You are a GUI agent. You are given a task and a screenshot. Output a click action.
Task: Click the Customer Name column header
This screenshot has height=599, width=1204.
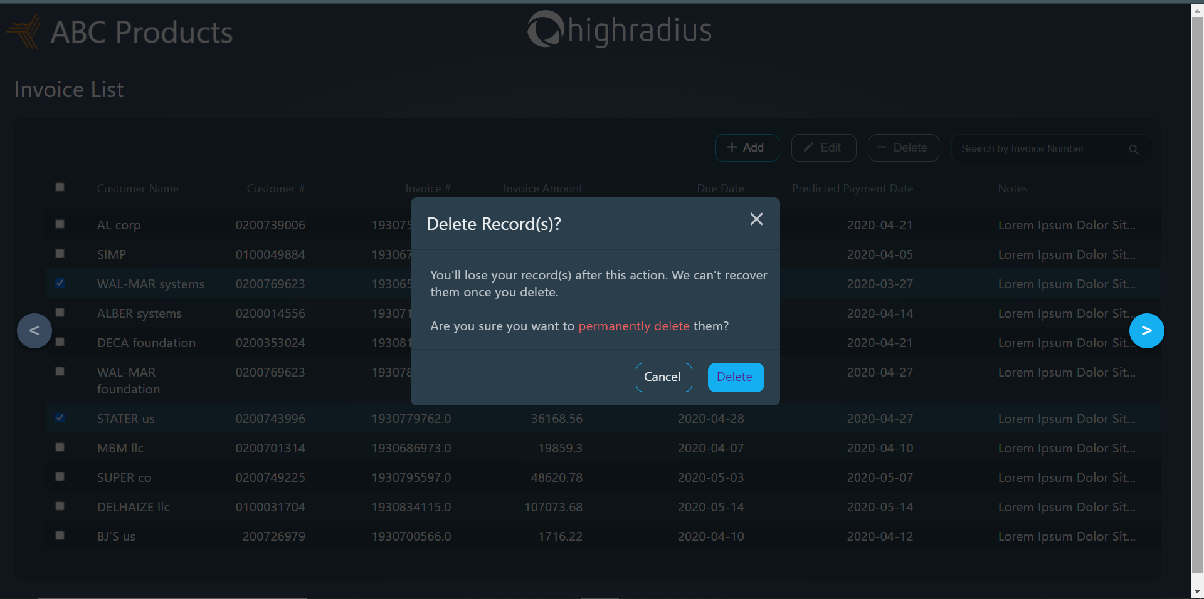pyautogui.click(x=138, y=189)
